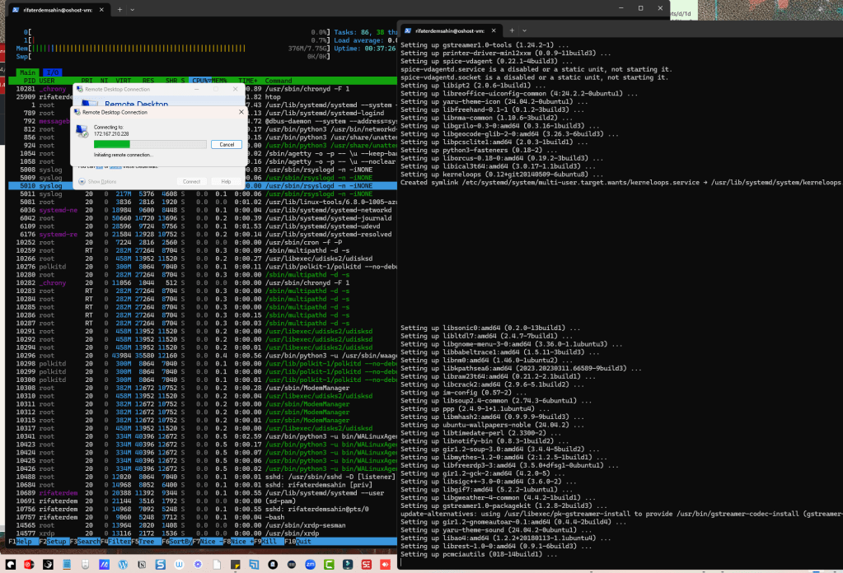
Task: Sort htop by the PID column header
Action: tap(29, 81)
